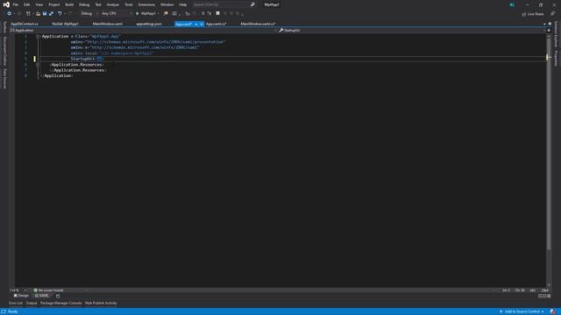Focus the Search (Ctrl+Q) box
Viewport: 561px width, 315px height.
point(220,4)
